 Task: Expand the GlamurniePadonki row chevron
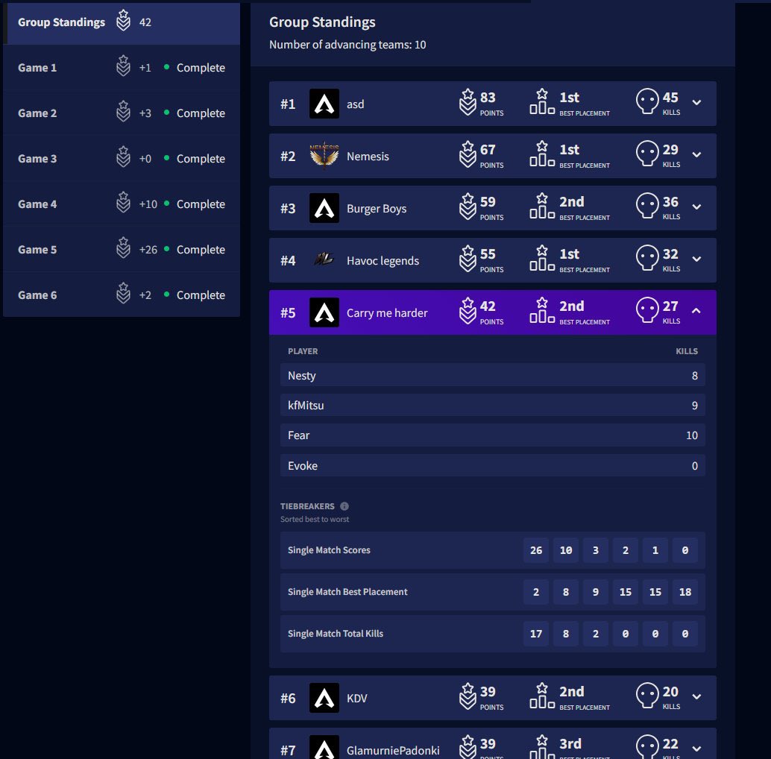coord(696,749)
